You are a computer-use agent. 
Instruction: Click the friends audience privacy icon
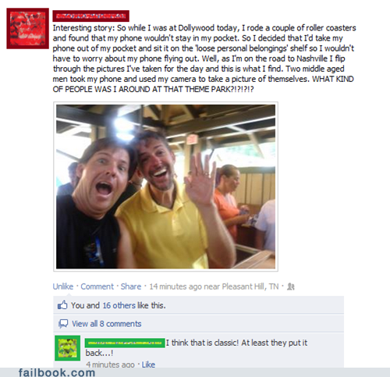click(291, 286)
